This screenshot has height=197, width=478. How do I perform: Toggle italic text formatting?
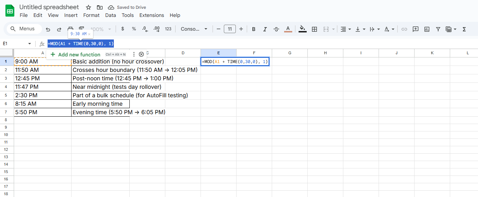265,29
